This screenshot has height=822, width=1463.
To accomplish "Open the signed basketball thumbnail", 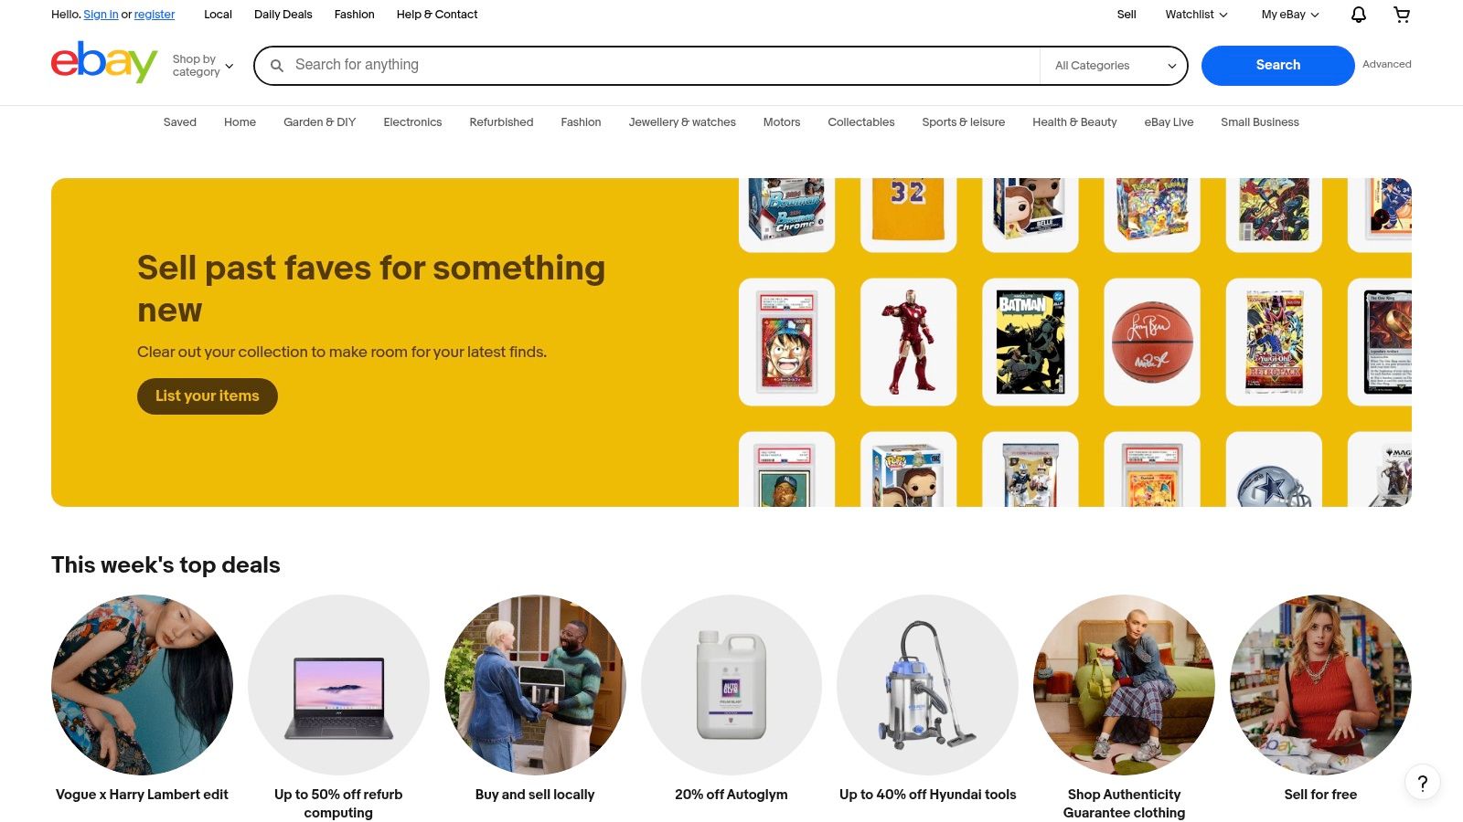I will (1151, 342).
